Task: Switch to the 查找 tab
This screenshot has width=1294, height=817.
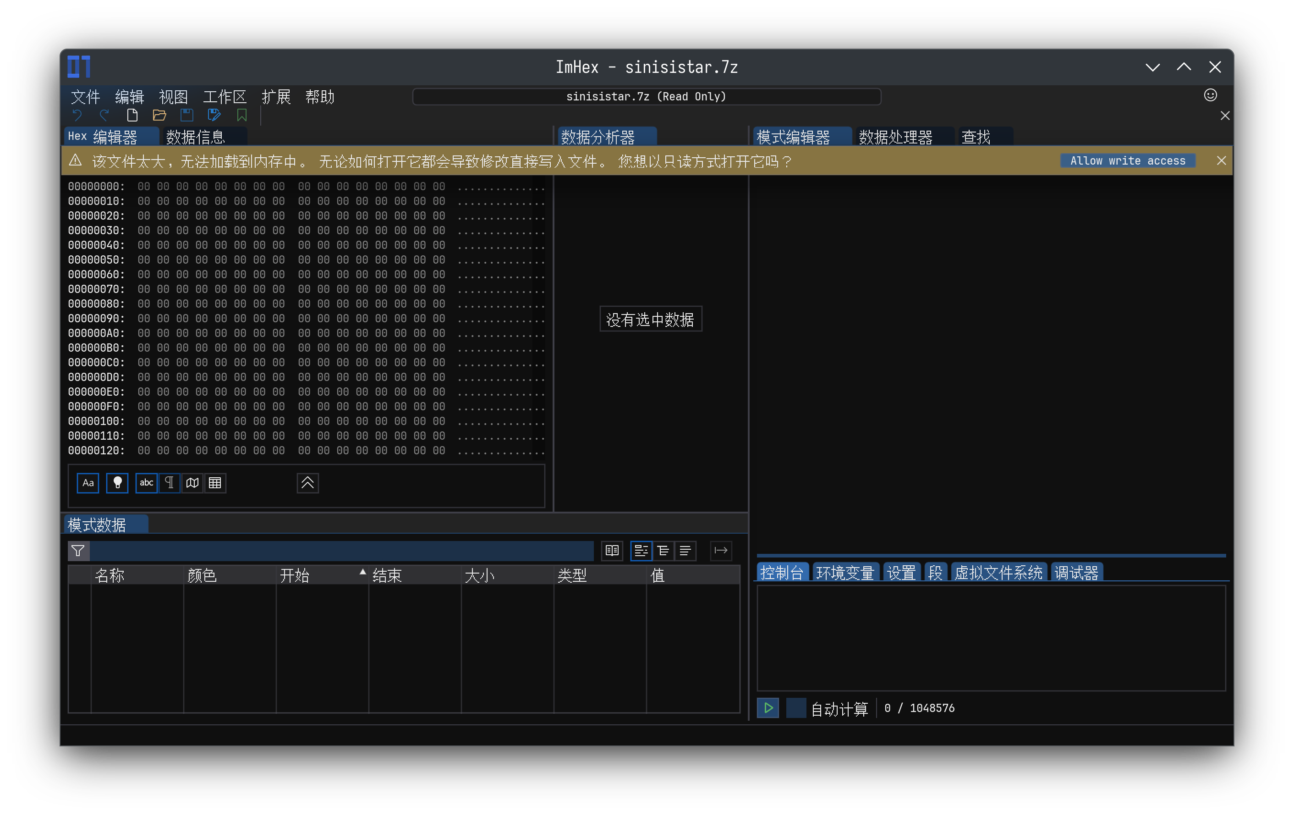Action: coord(985,137)
